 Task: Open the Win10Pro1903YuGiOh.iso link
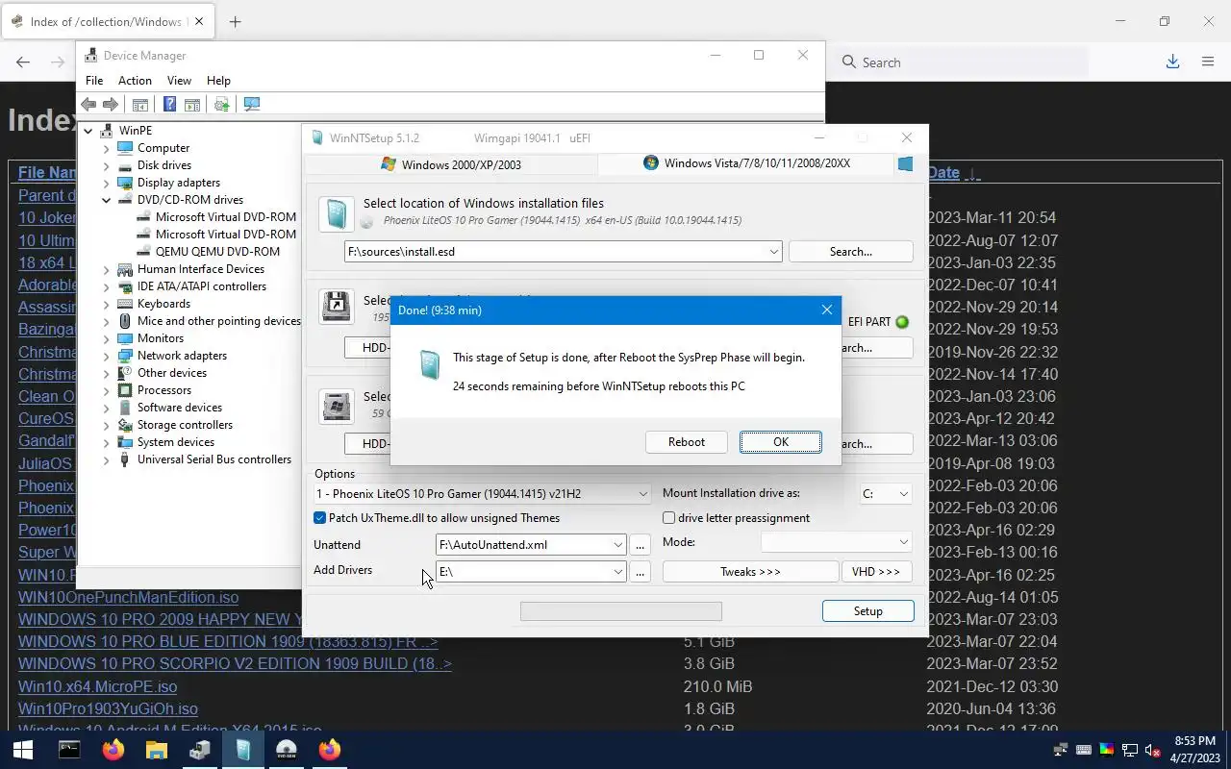click(108, 709)
